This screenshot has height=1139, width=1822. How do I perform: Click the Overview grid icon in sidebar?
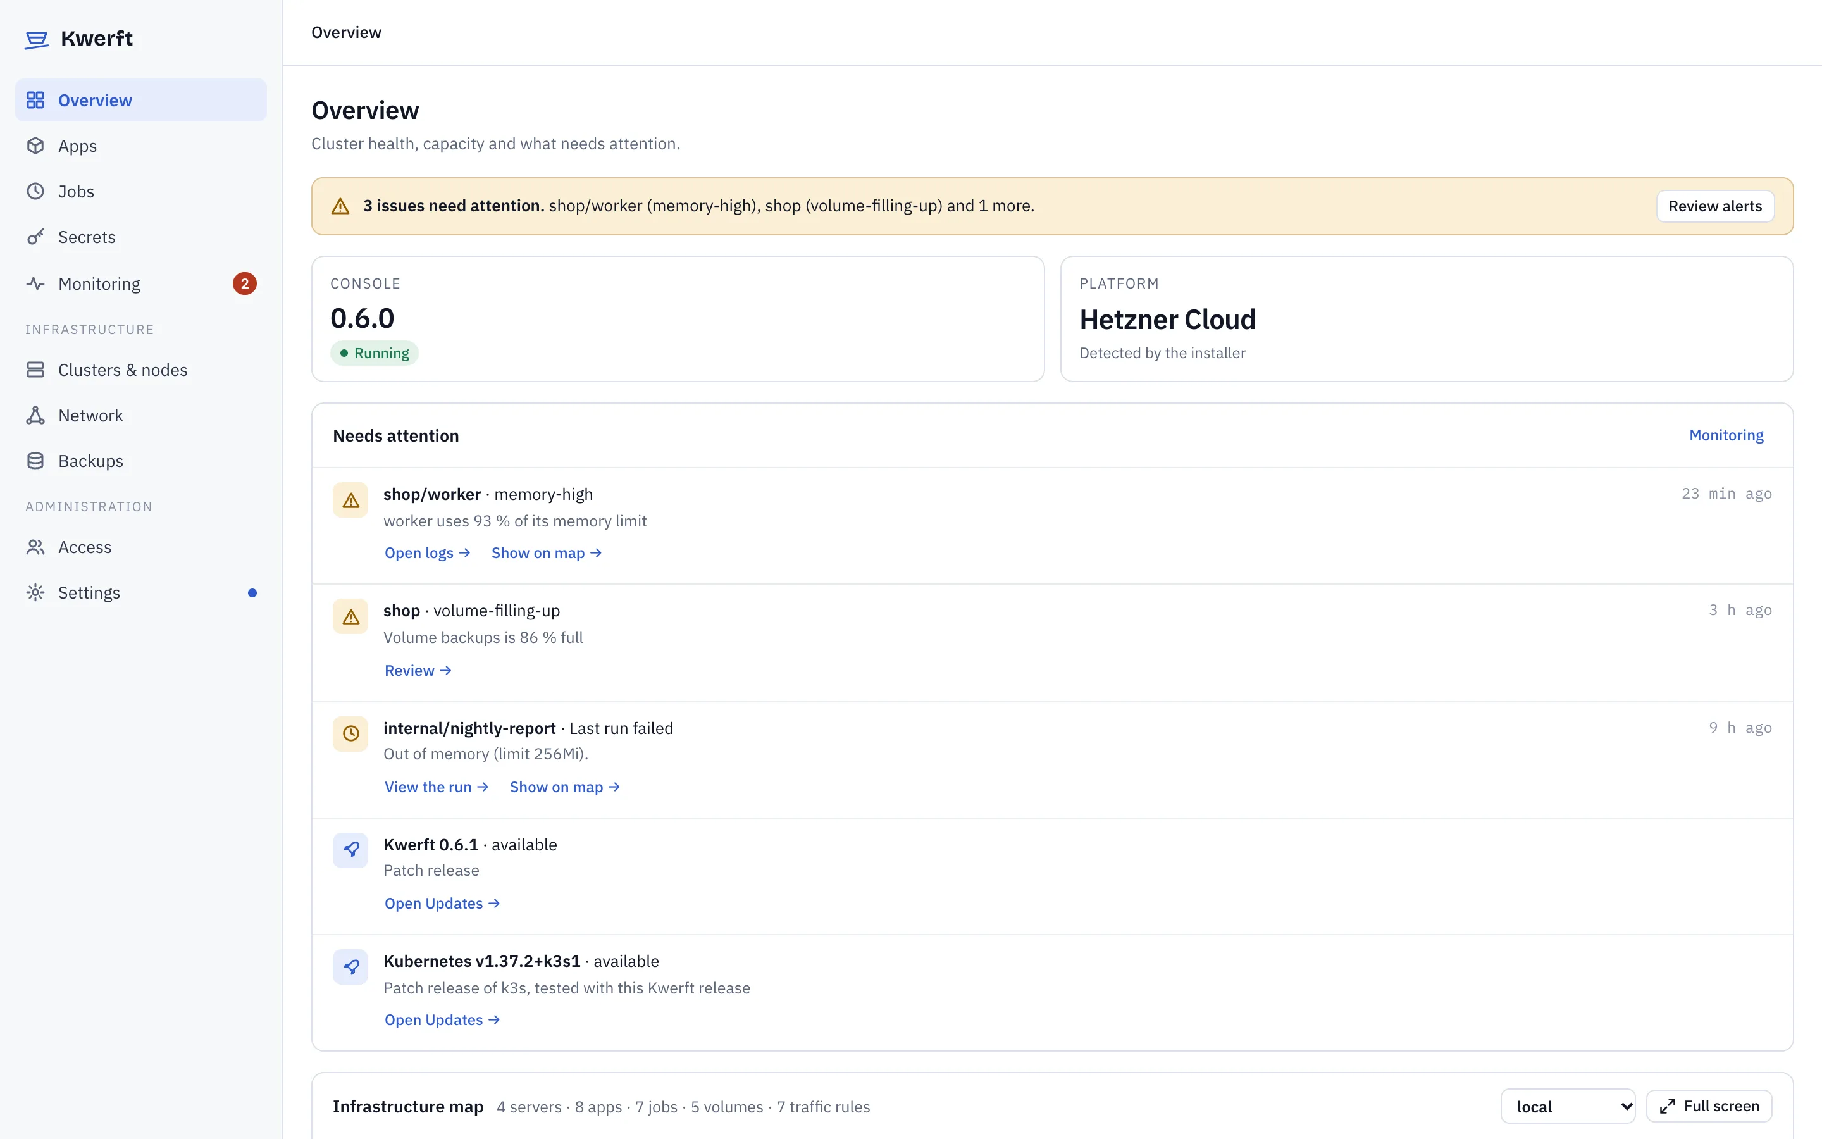(x=35, y=100)
